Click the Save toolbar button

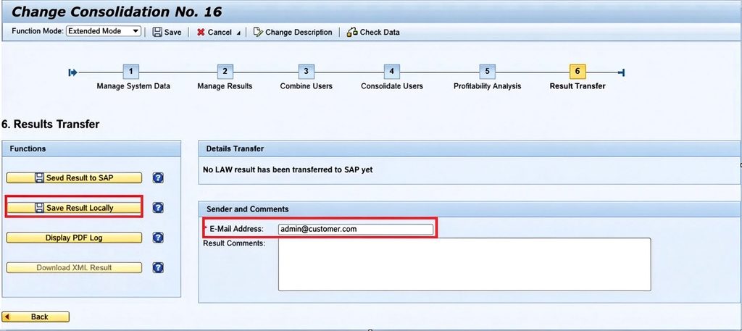click(x=167, y=32)
